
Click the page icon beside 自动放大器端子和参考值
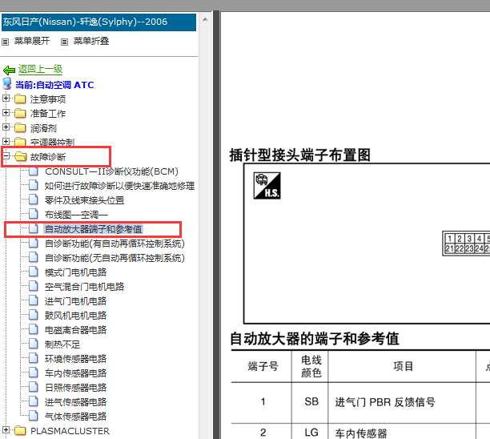(x=33, y=228)
